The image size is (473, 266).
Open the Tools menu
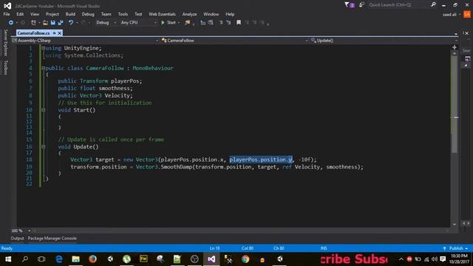tap(123, 14)
